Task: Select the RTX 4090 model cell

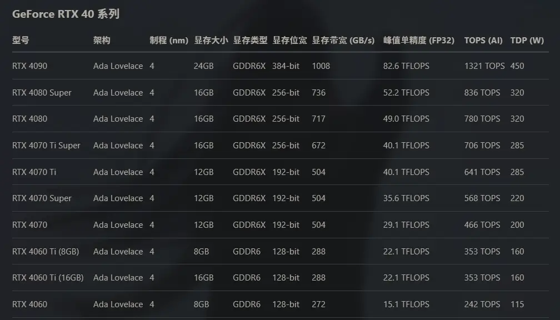Action: tap(29, 66)
